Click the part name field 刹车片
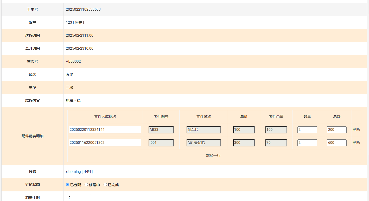 pyautogui.click(x=203, y=130)
